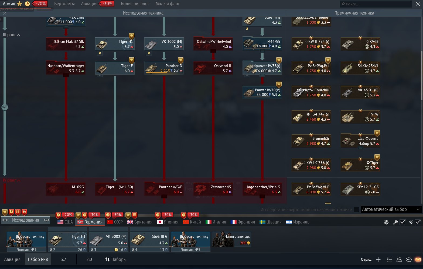
Task: Collapse the III ранг section
Action: tap(12, 35)
